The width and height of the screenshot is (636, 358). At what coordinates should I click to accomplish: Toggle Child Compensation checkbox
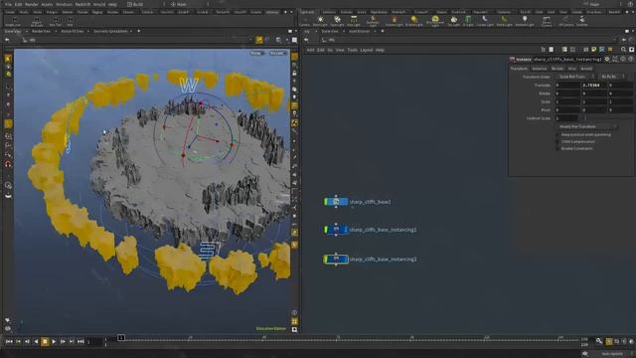pyautogui.click(x=558, y=141)
